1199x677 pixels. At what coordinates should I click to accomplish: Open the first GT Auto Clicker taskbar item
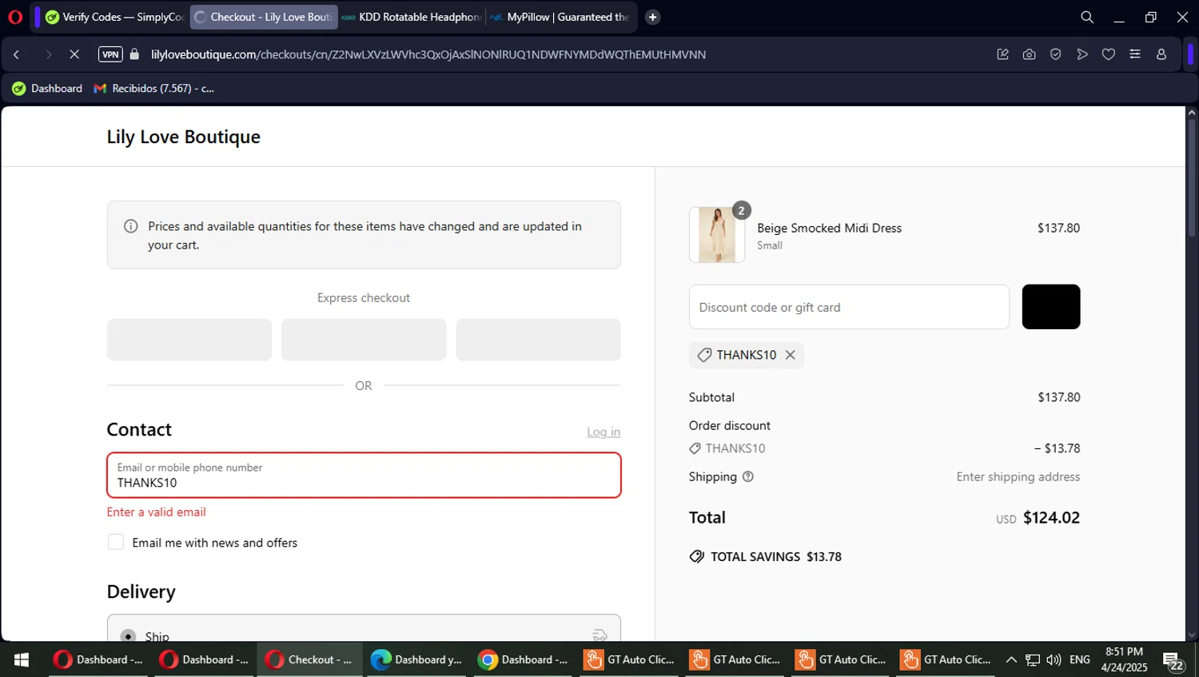pos(630,659)
